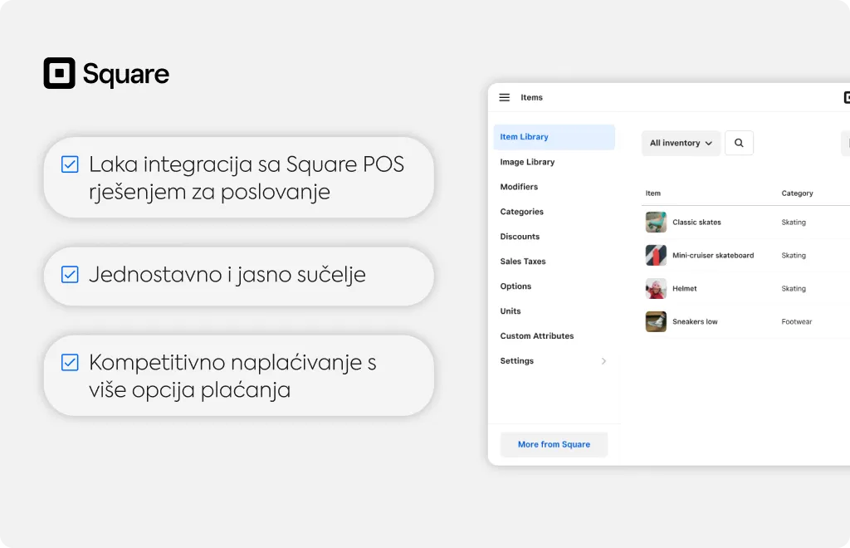The height and width of the screenshot is (548, 850).
Task: Open the Classic skates thumbnail
Action: (656, 223)
